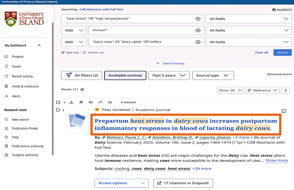Click the add to project folder icon
Viewport: 294px width, 190px height.
coord(91,102)
